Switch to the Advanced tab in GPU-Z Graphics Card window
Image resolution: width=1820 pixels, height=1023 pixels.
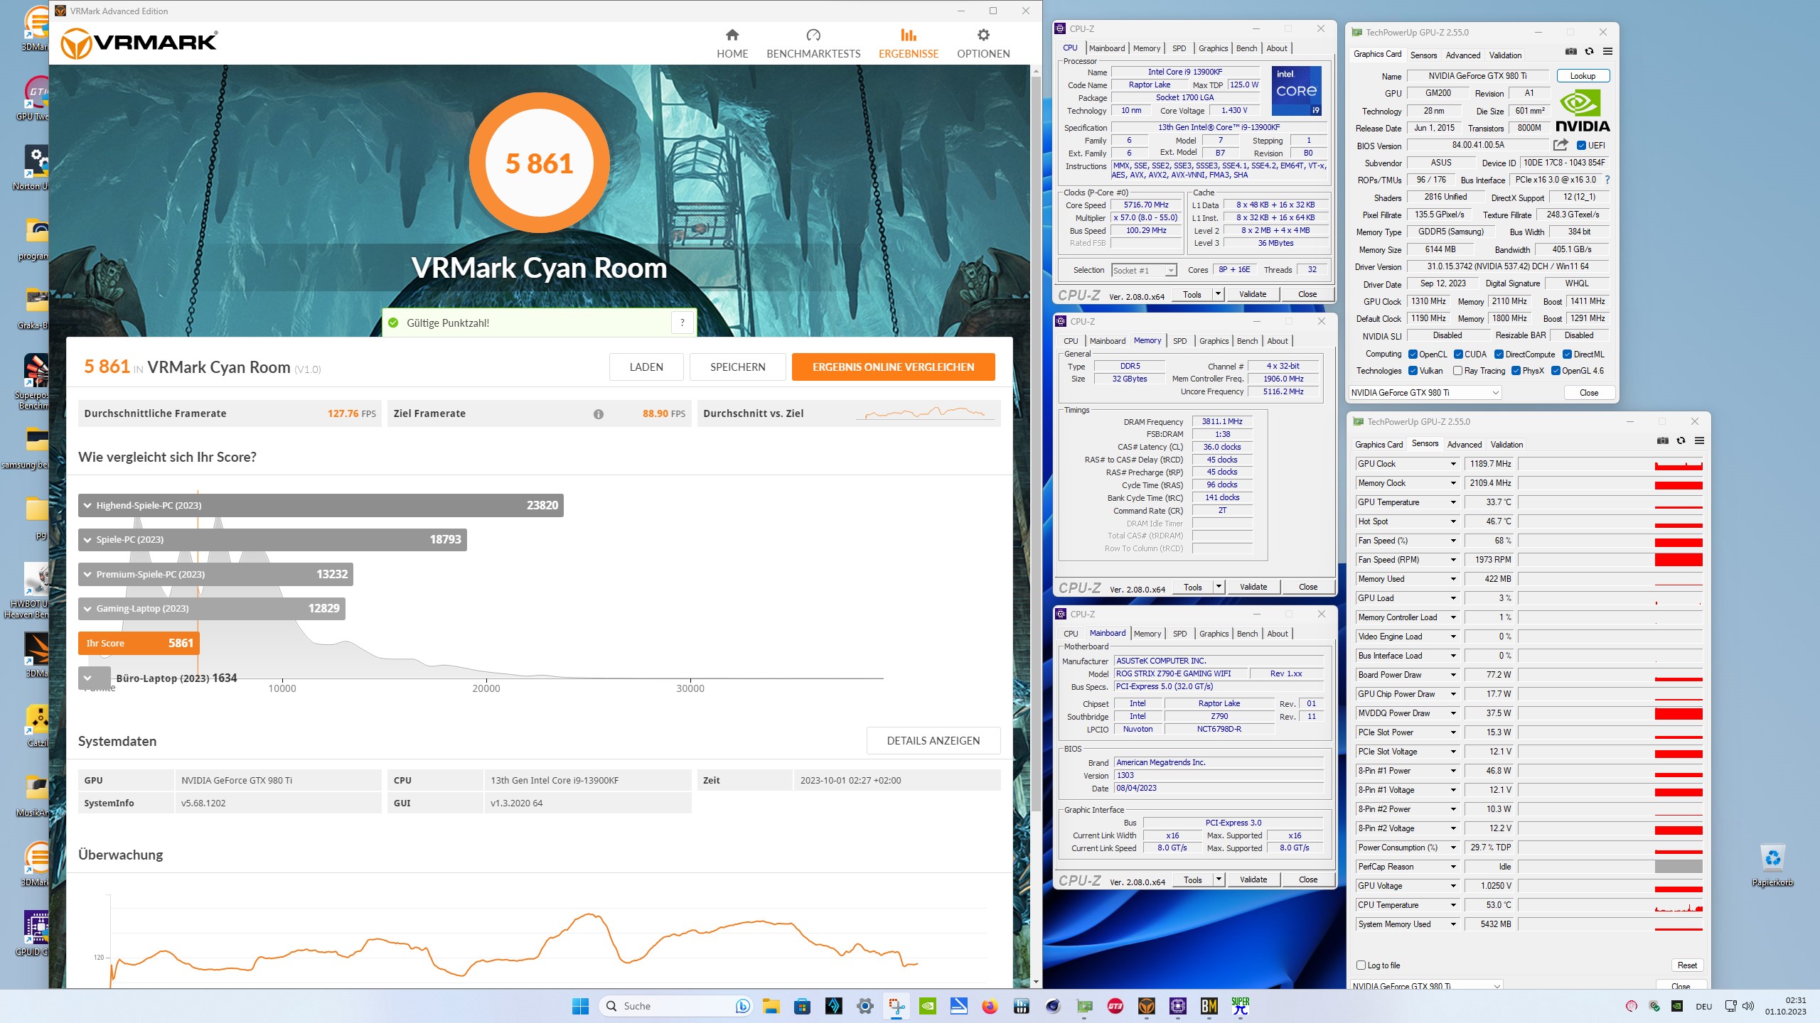1463,55
